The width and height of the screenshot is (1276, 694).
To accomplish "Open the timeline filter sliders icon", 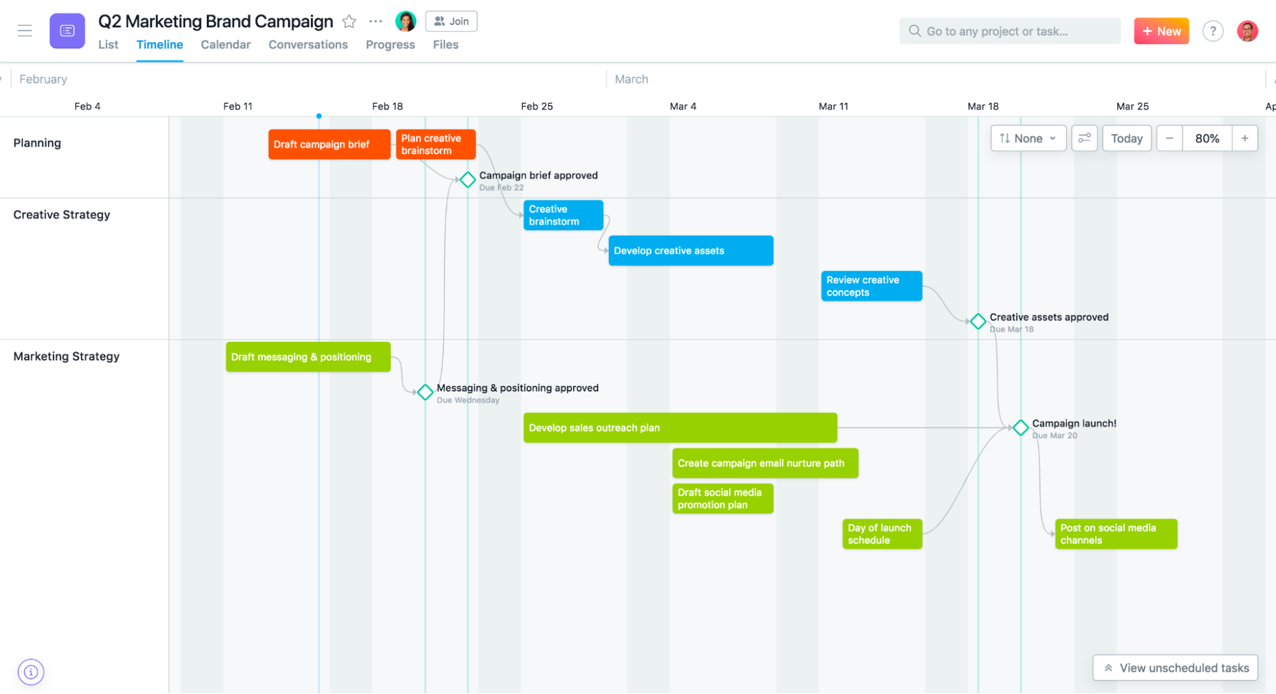I will point(1085,138).
